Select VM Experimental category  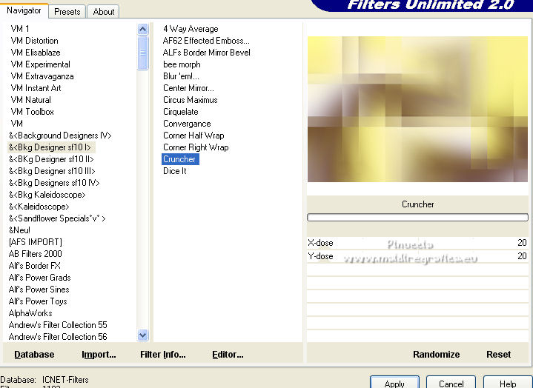[x=41, y=64]
